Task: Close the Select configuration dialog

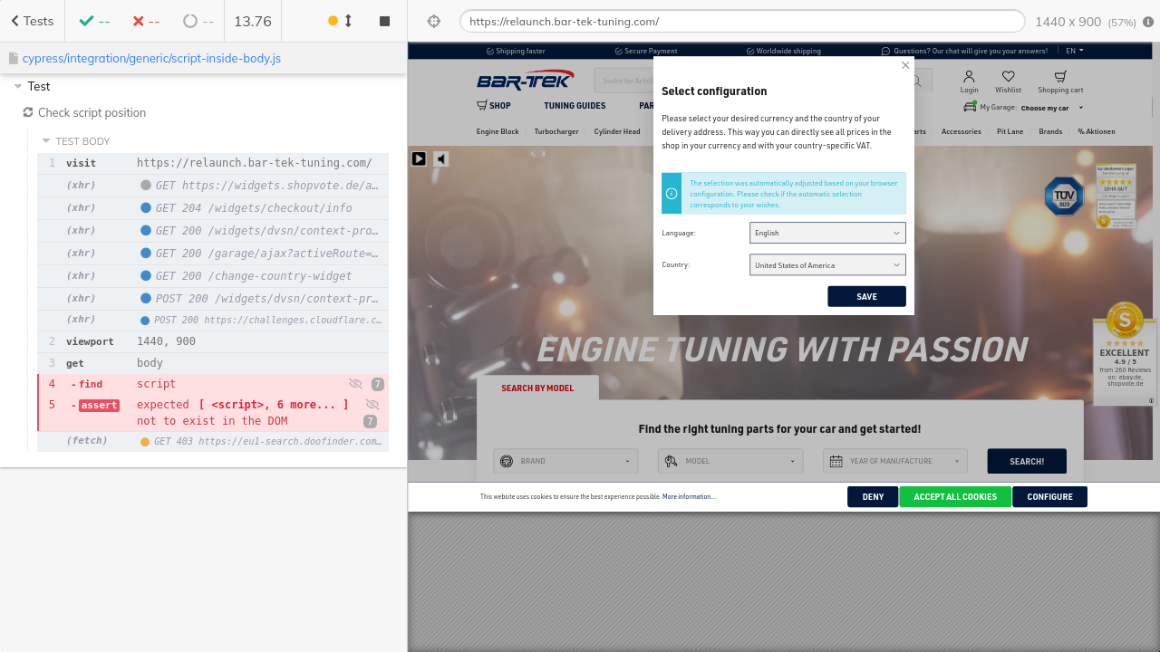Action: pos(905,65)
